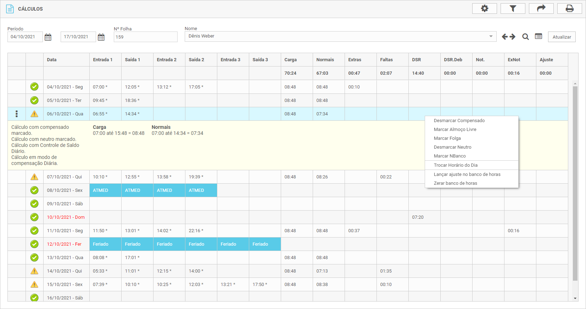The height and width of the screenshot is (309, 586).
Task: Click the printer icon
Action: (569, 8)
